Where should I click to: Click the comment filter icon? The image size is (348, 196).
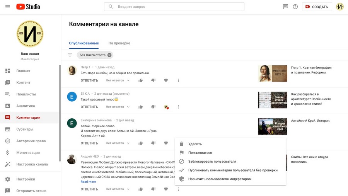coord(70,55)
